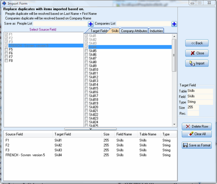
Task: Select Skill23 in the target list
Action: pos(94,118)
